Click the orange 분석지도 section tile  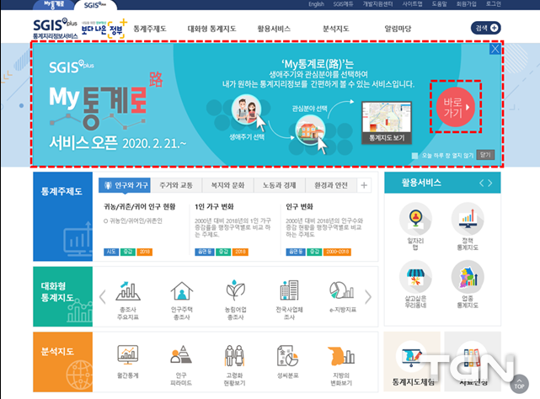pos(62,362)
